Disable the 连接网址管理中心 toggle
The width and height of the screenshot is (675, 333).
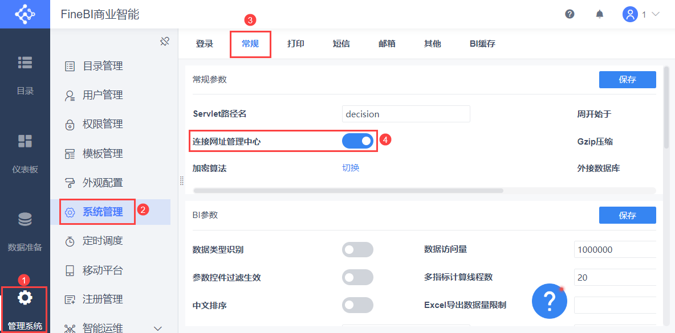pos(357,141)
